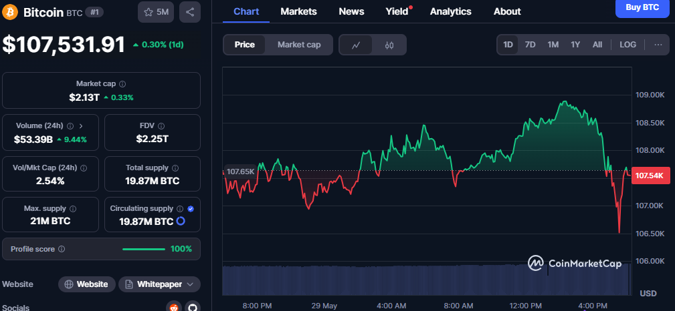This screenshot has height=311, width=675.
Task: Open the Yield tab
Action: pos(397,11)
